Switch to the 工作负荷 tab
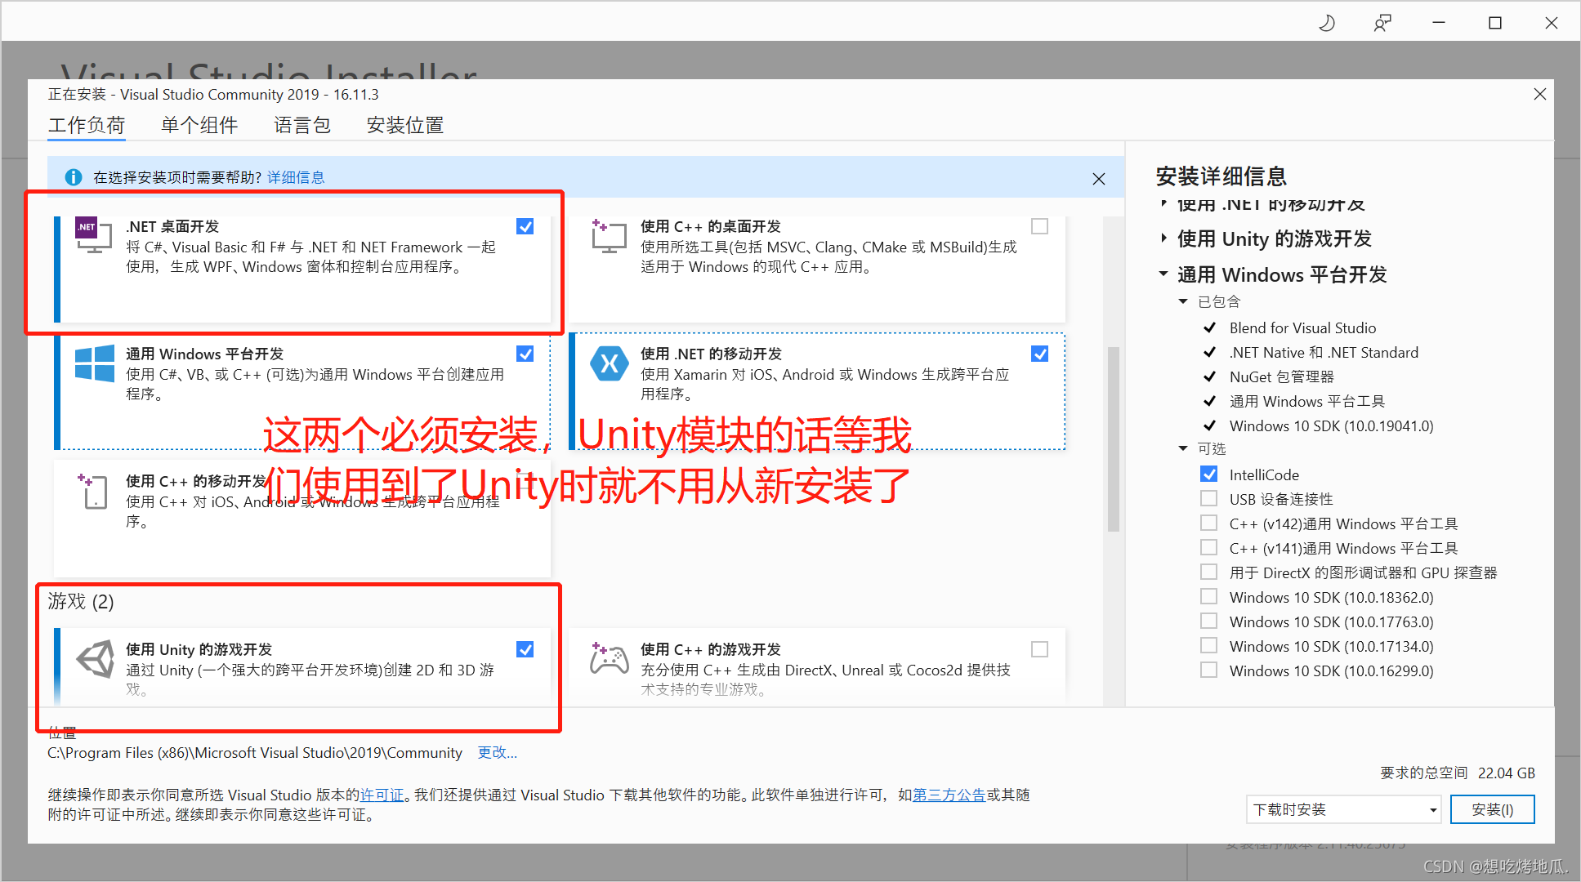 [87, 125]
